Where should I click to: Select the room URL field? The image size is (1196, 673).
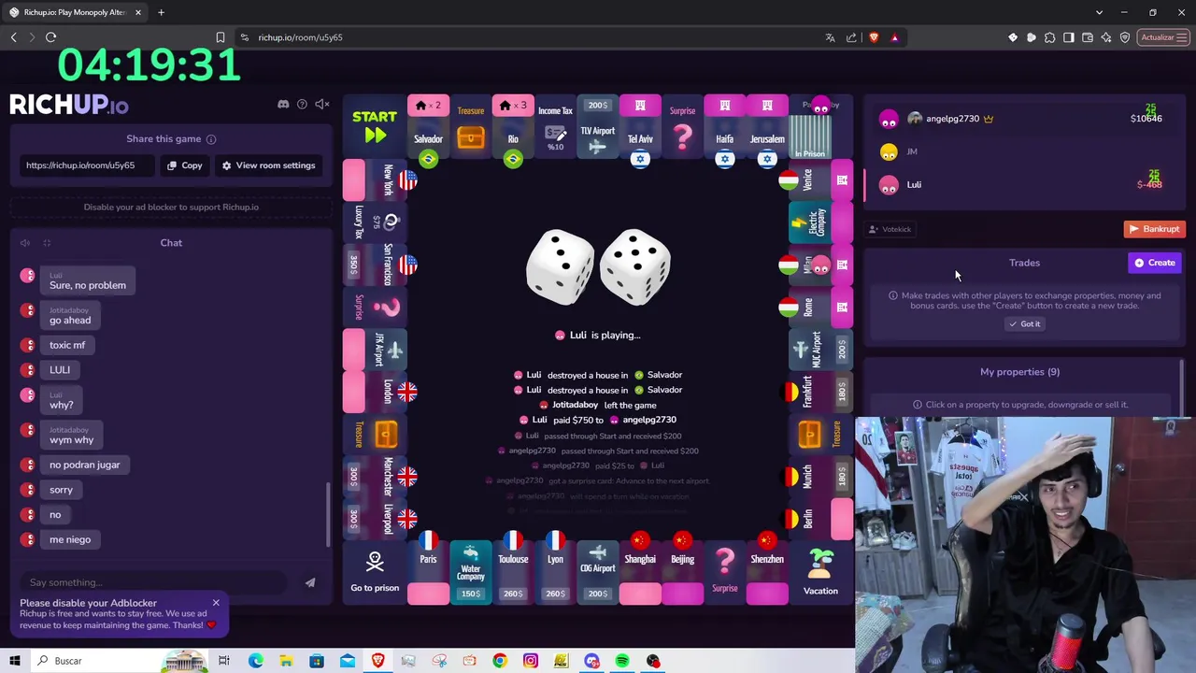click(89, 165)
